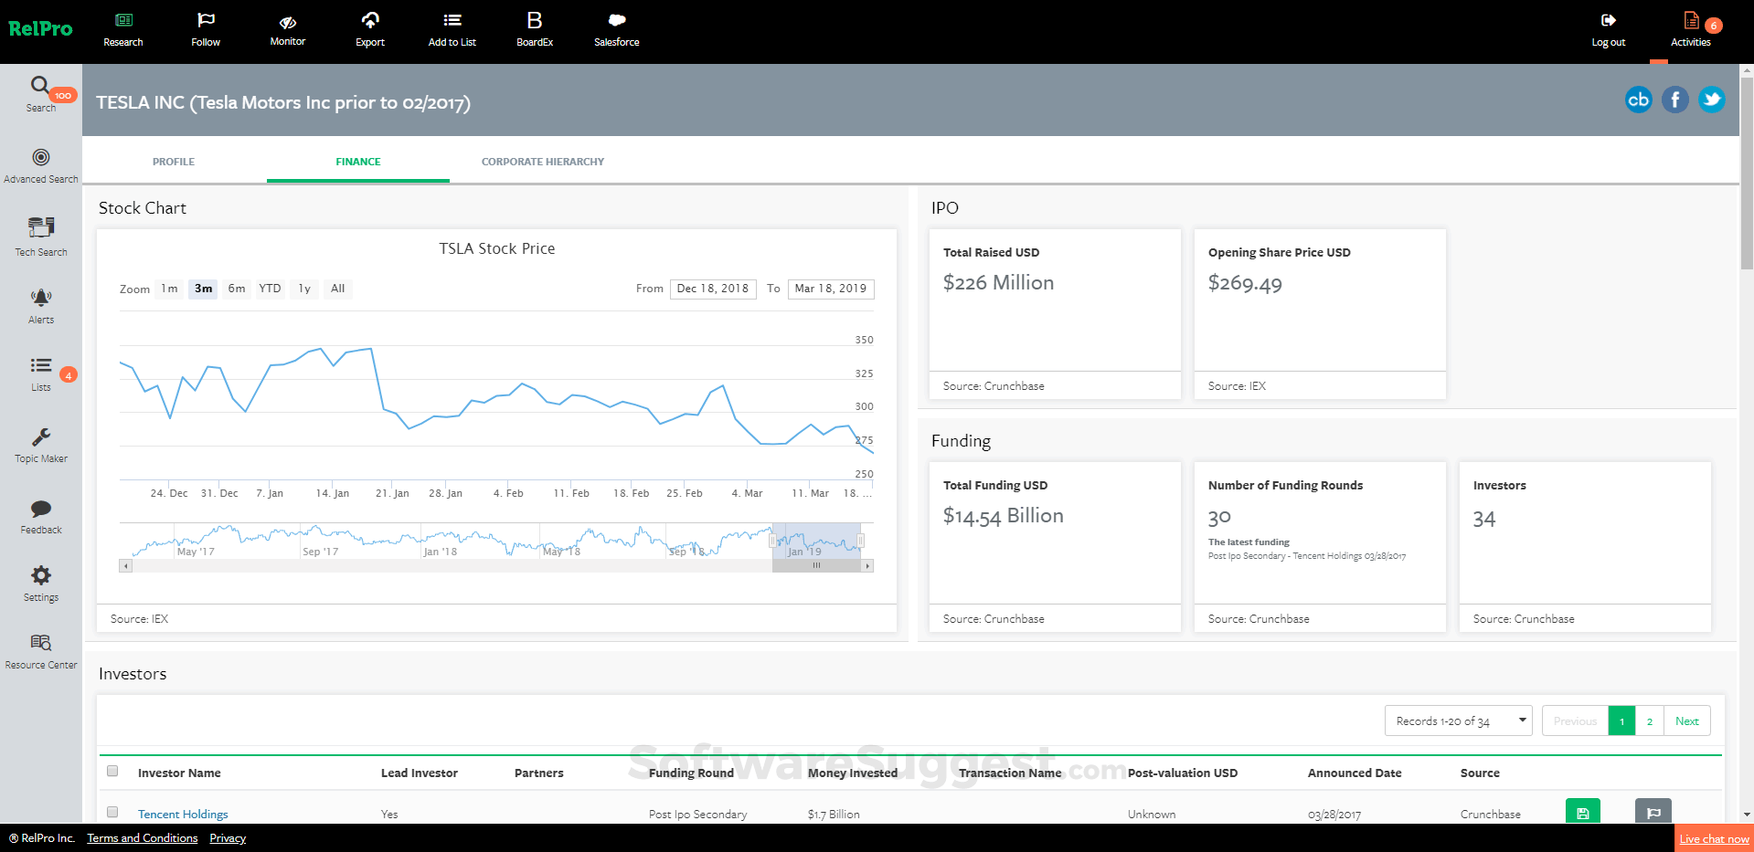The height and width of the screenshot is (852, 1754).
Task: Open the Records 1-20 of 34 dropdown
Action: 1457,721
